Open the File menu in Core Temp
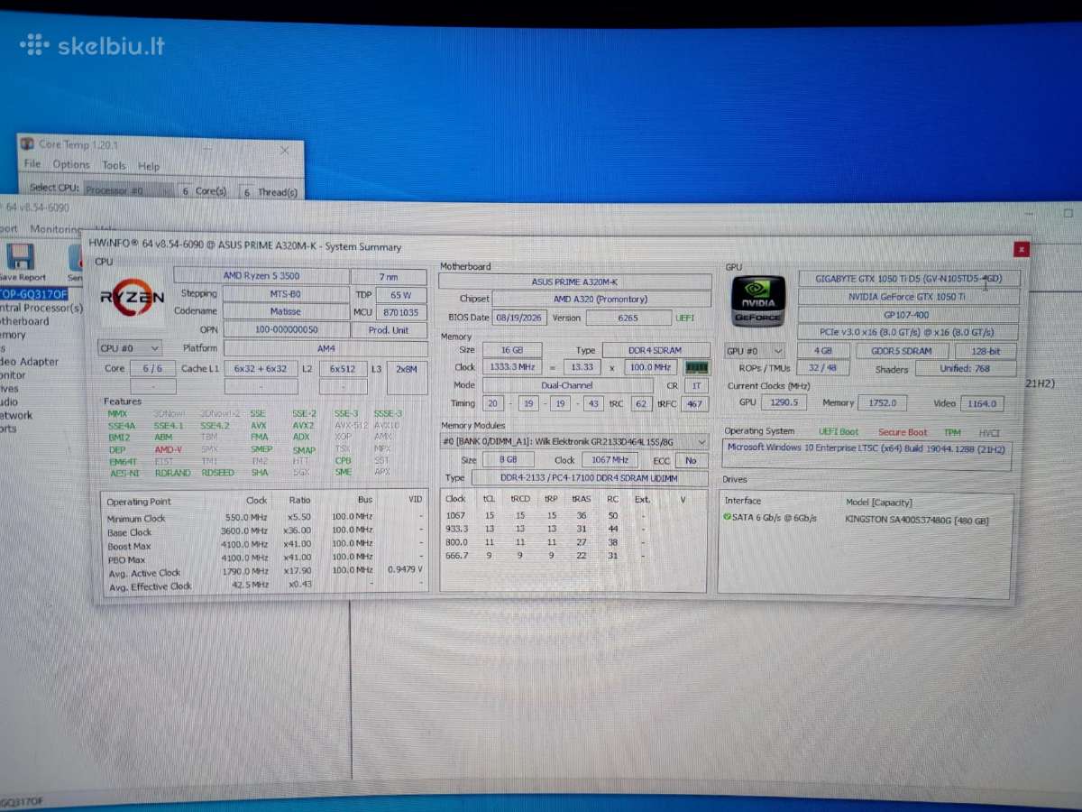 [x=32, y=164]
